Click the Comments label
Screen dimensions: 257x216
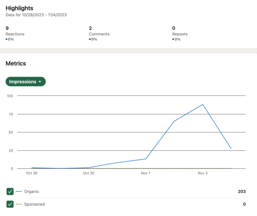pyautogui.click(x=99, y=34)
